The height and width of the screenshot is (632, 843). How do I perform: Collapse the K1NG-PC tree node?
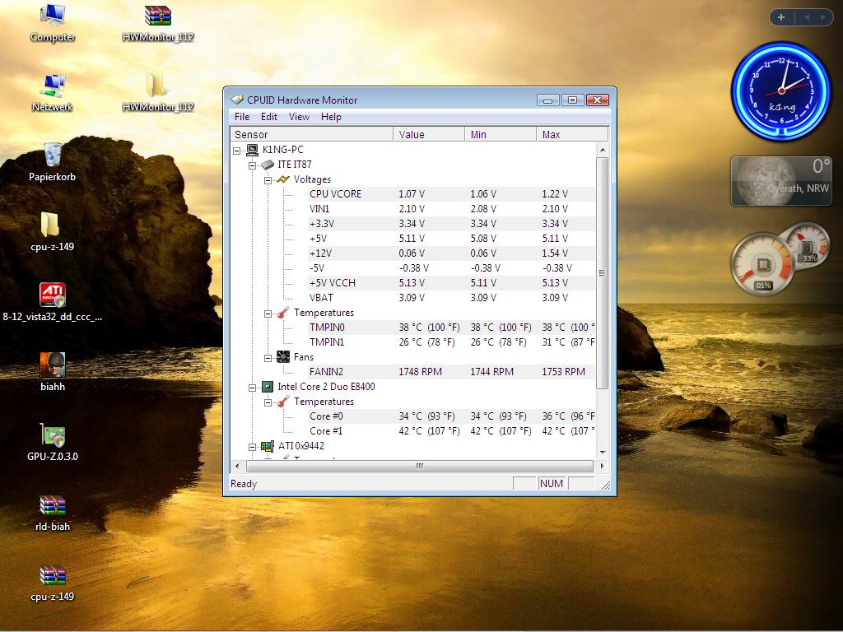coord(236,151)
